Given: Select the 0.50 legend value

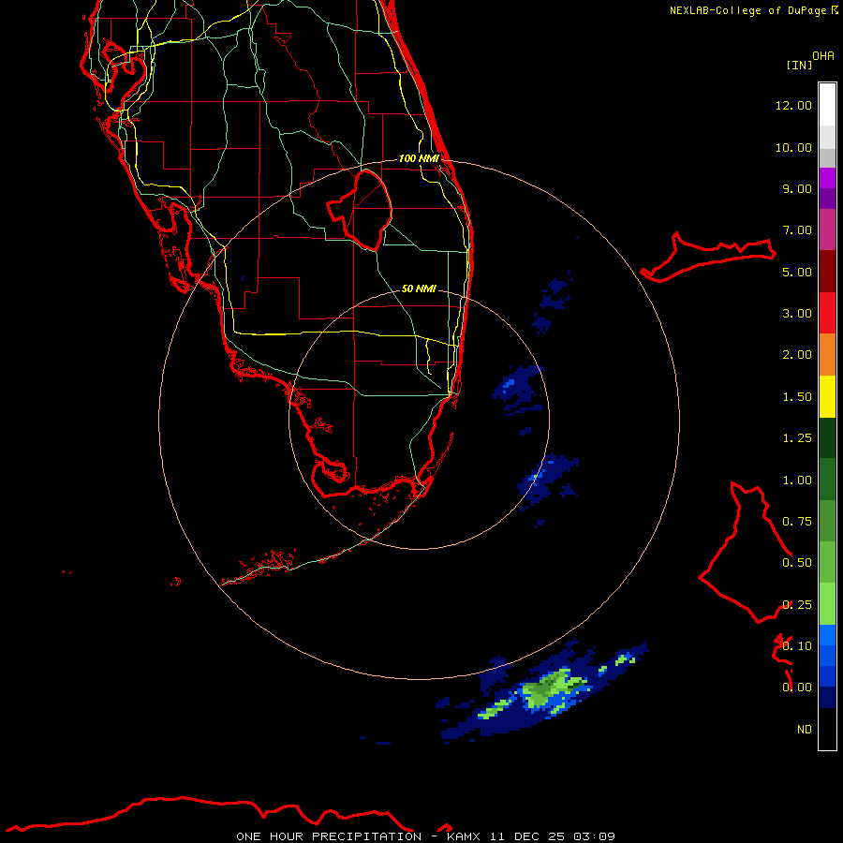Looking at the screenshot, I should [x=797, y=563].
